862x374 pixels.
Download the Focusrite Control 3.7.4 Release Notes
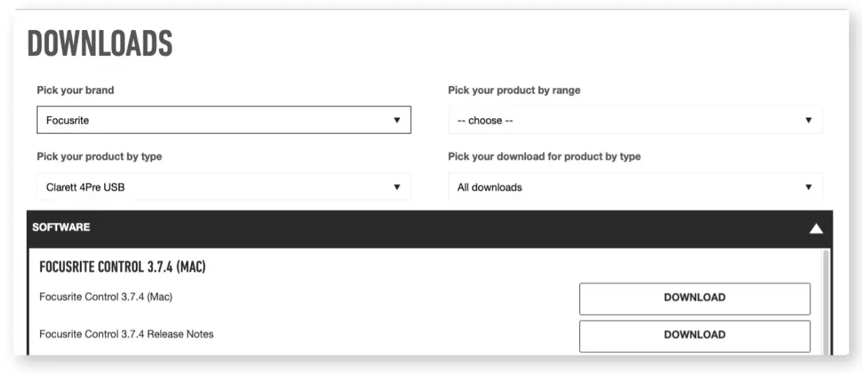694,336
